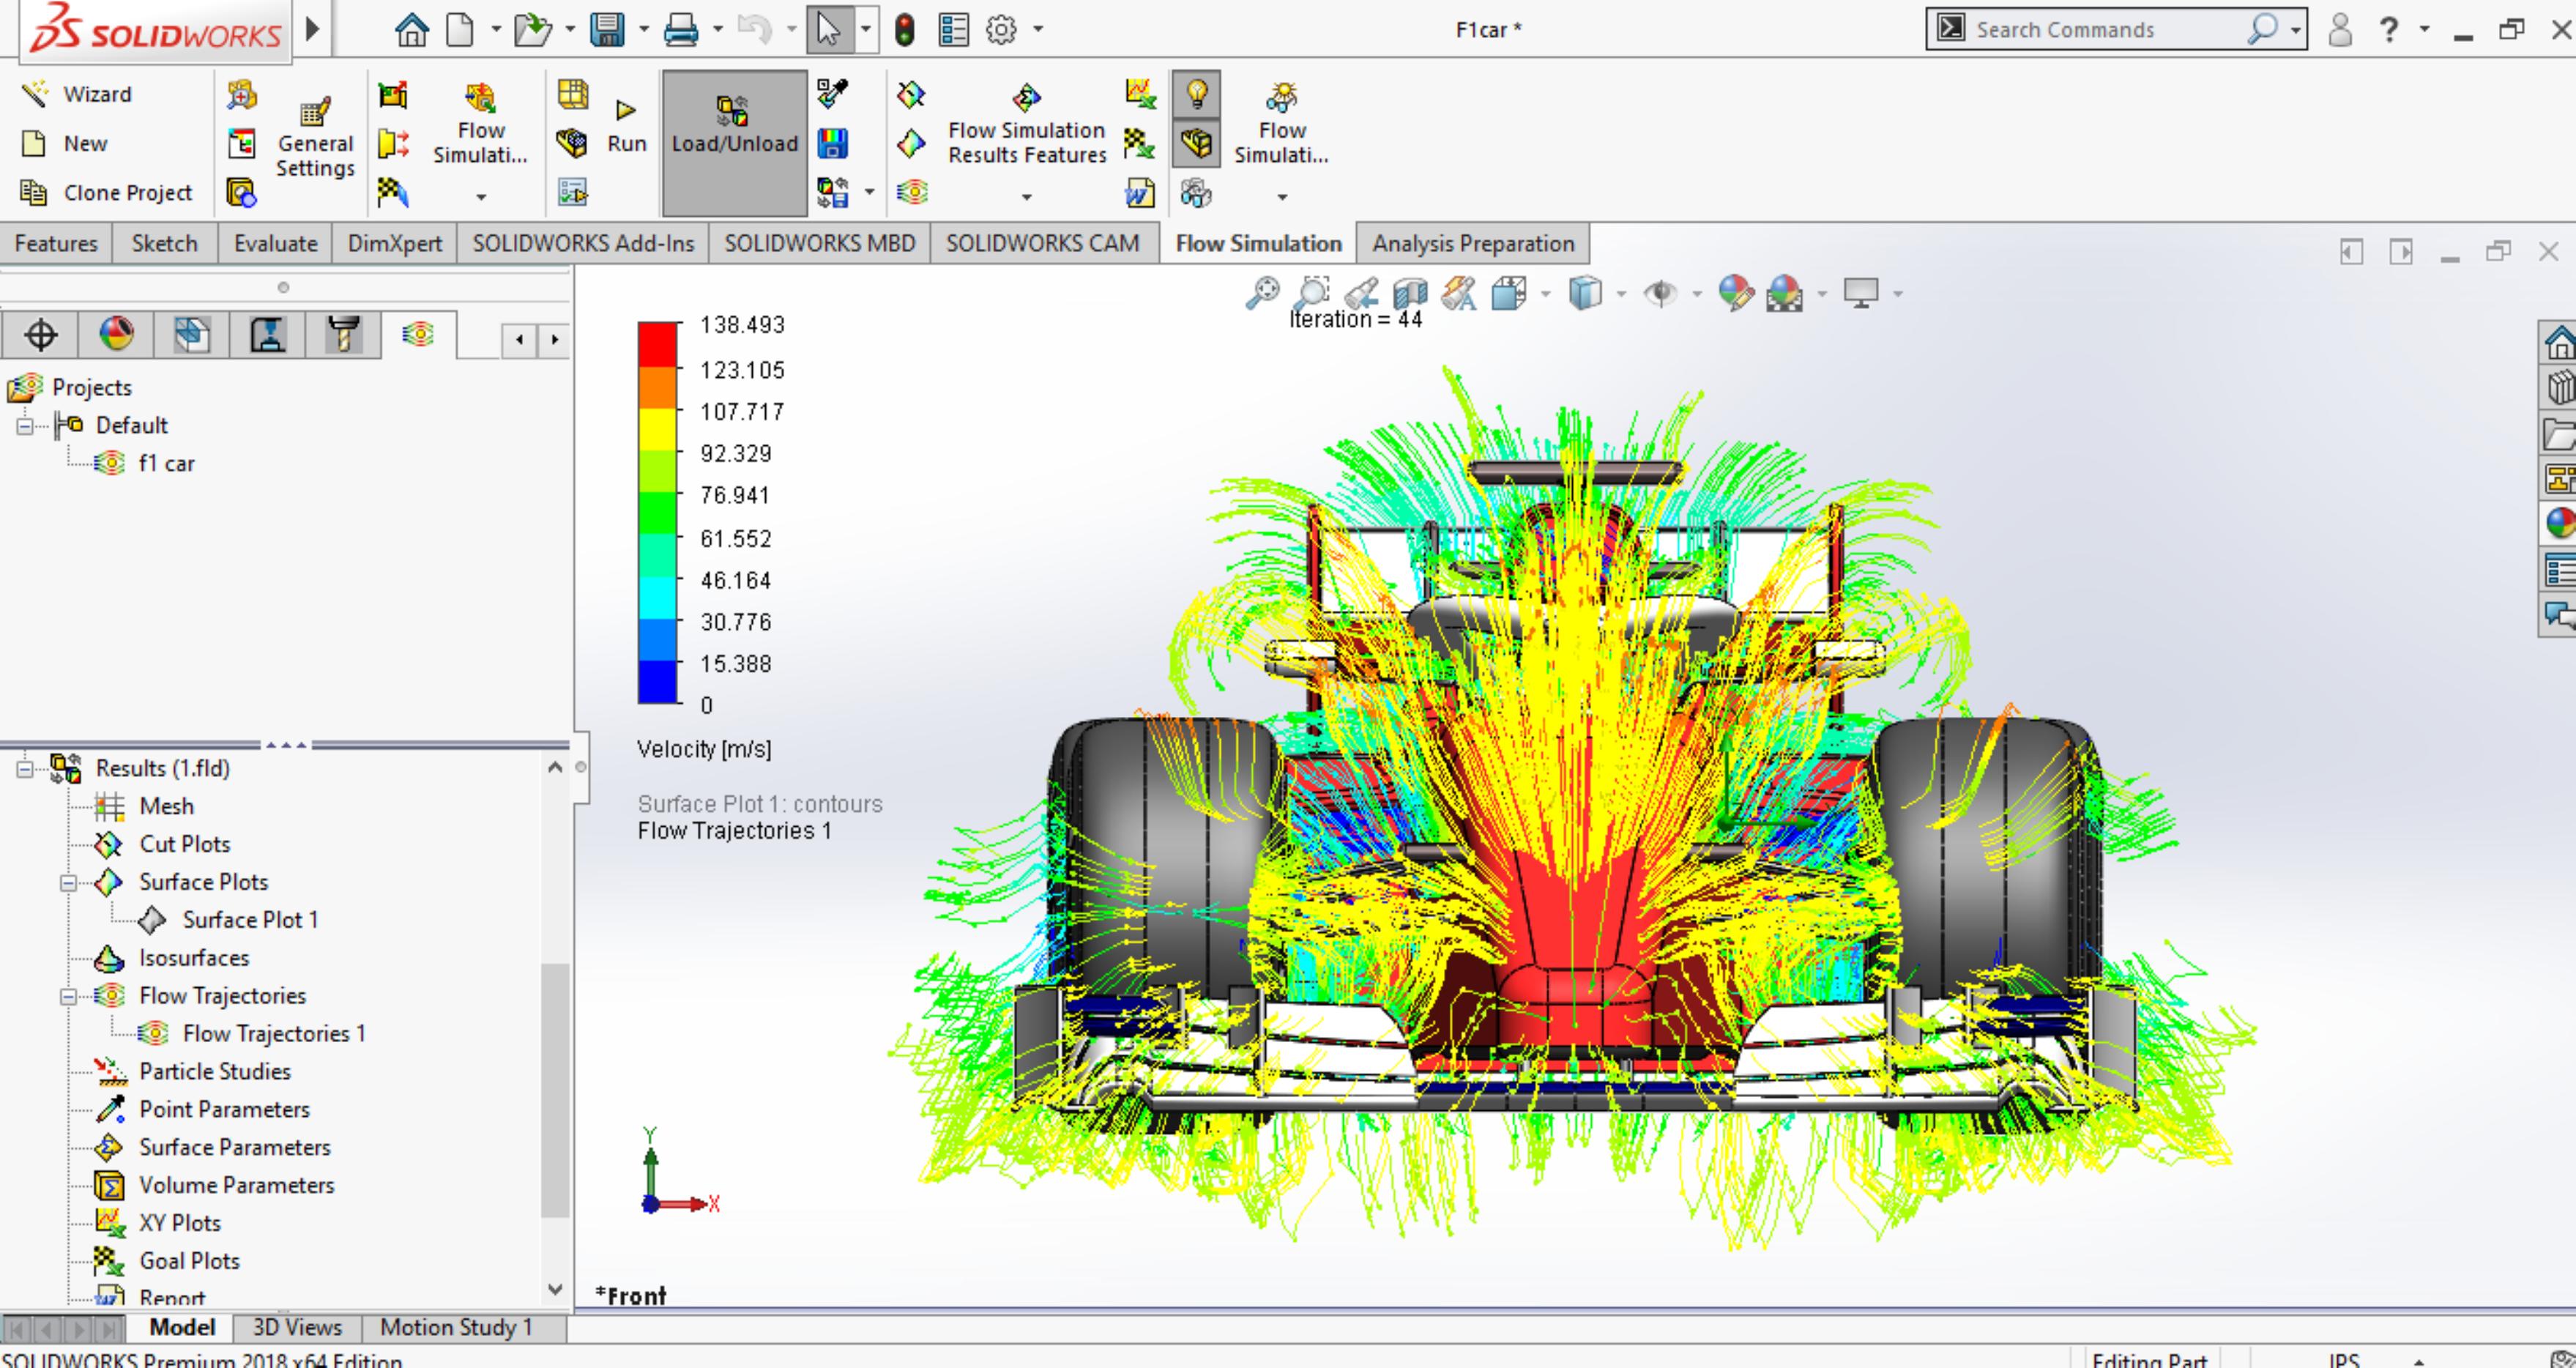Viewport: 2576px width, 1368px height.
Task: Select the DisplayManager appearance ball tab
Action: point(116,334)
